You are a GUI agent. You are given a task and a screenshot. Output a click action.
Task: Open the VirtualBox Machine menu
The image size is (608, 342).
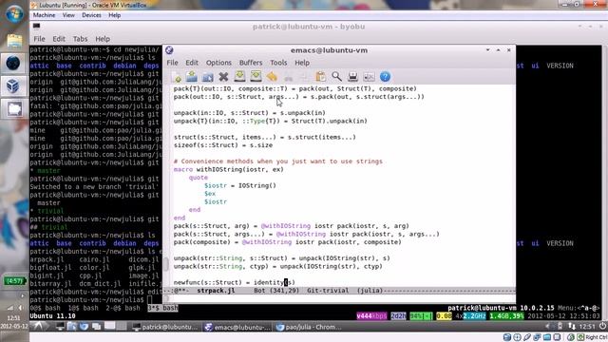(x=44, y=15)
